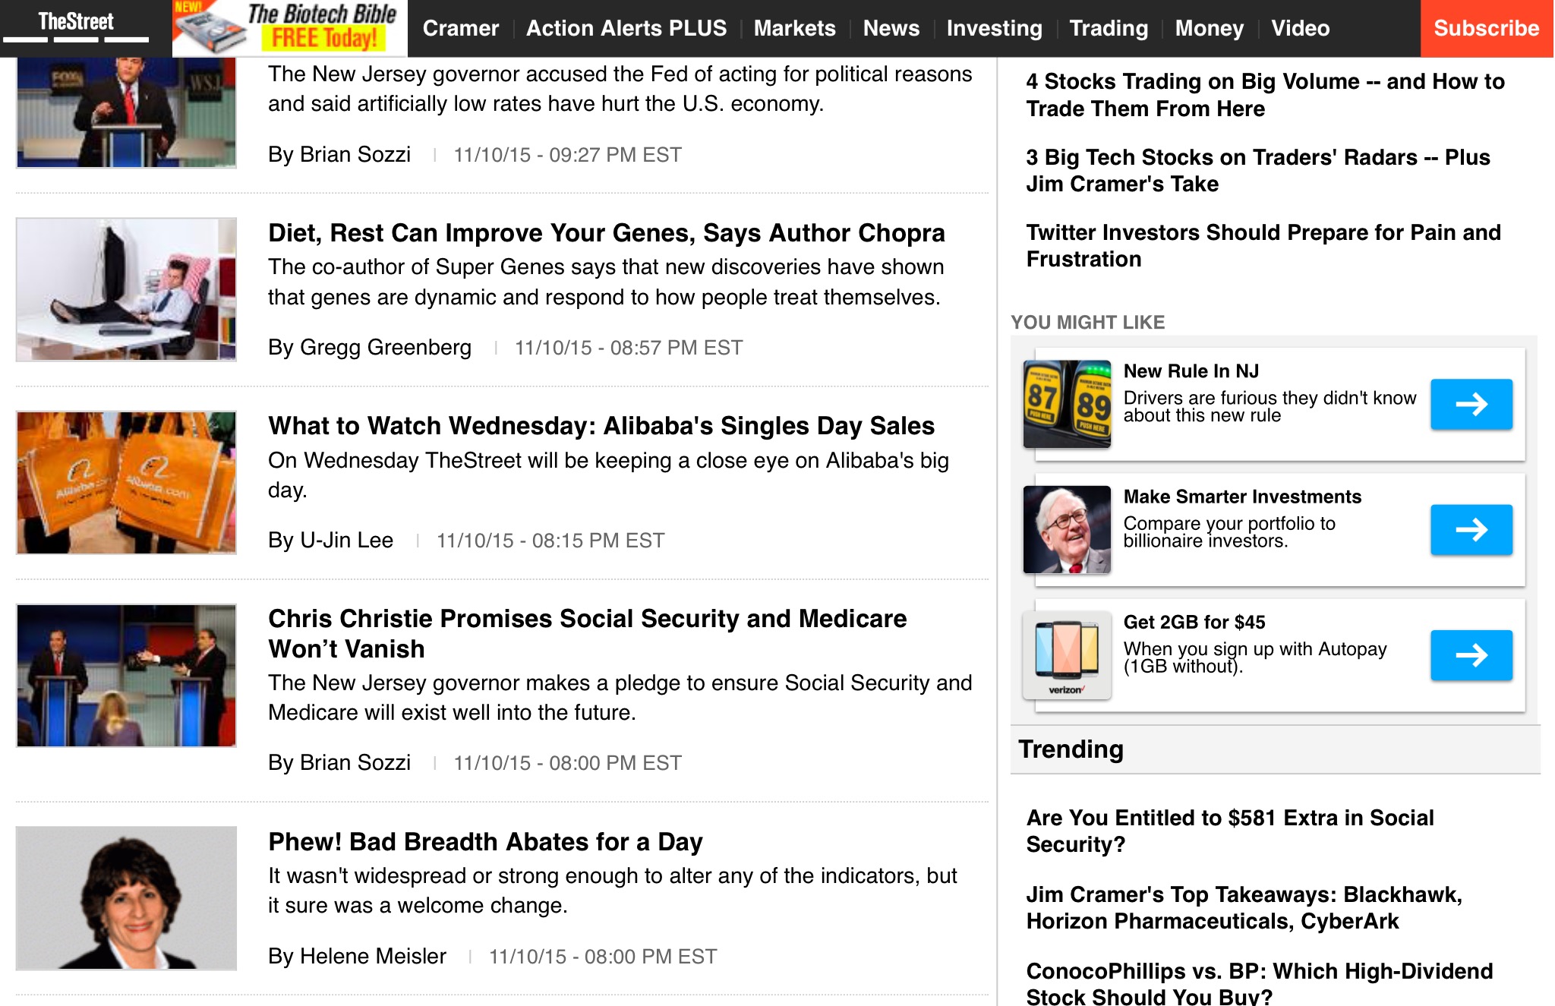Open 3 Big Tech Stocks on Traders' Radars
The image size is (1555, 1006).
pos(1258,170)
